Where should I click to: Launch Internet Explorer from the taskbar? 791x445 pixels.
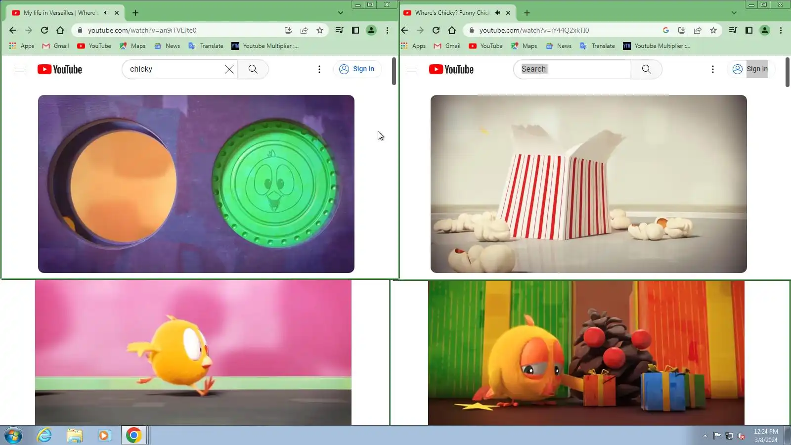click(x=44, y=436)
